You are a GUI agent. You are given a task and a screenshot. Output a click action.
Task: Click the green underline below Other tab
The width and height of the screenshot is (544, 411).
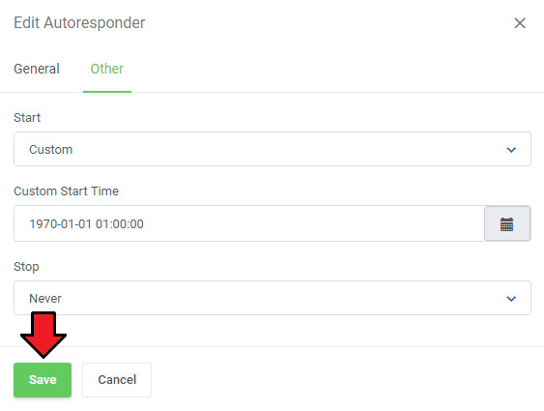(107, 92)
